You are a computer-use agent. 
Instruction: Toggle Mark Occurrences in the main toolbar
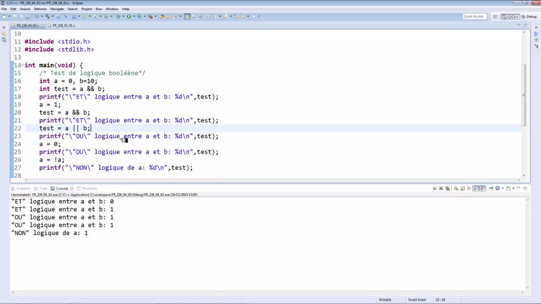click(x=187, y=16)
